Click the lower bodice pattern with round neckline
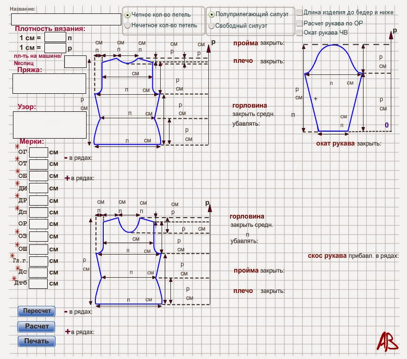 (128, 261)
